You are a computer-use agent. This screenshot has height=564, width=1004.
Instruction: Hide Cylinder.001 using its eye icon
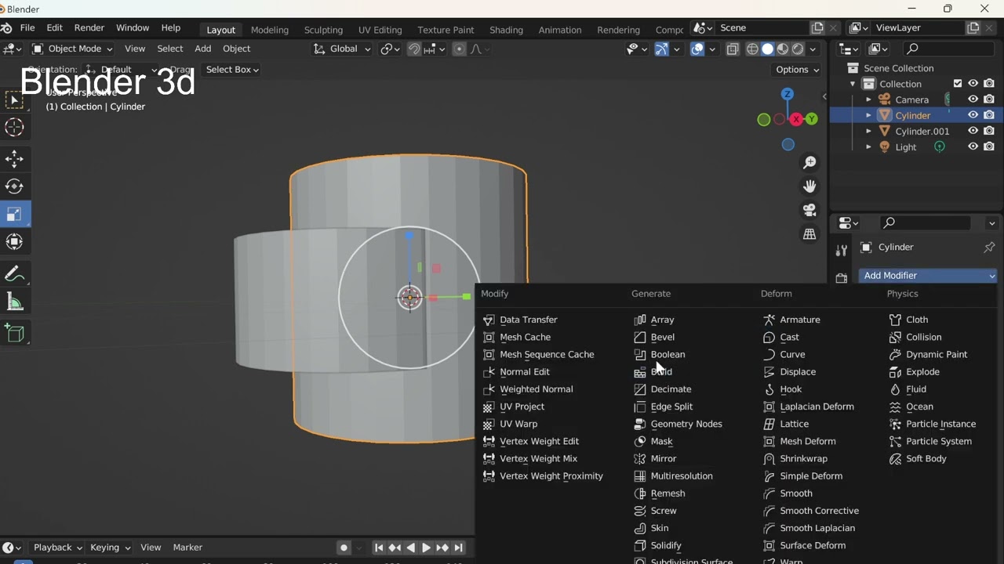click(973, 131)
